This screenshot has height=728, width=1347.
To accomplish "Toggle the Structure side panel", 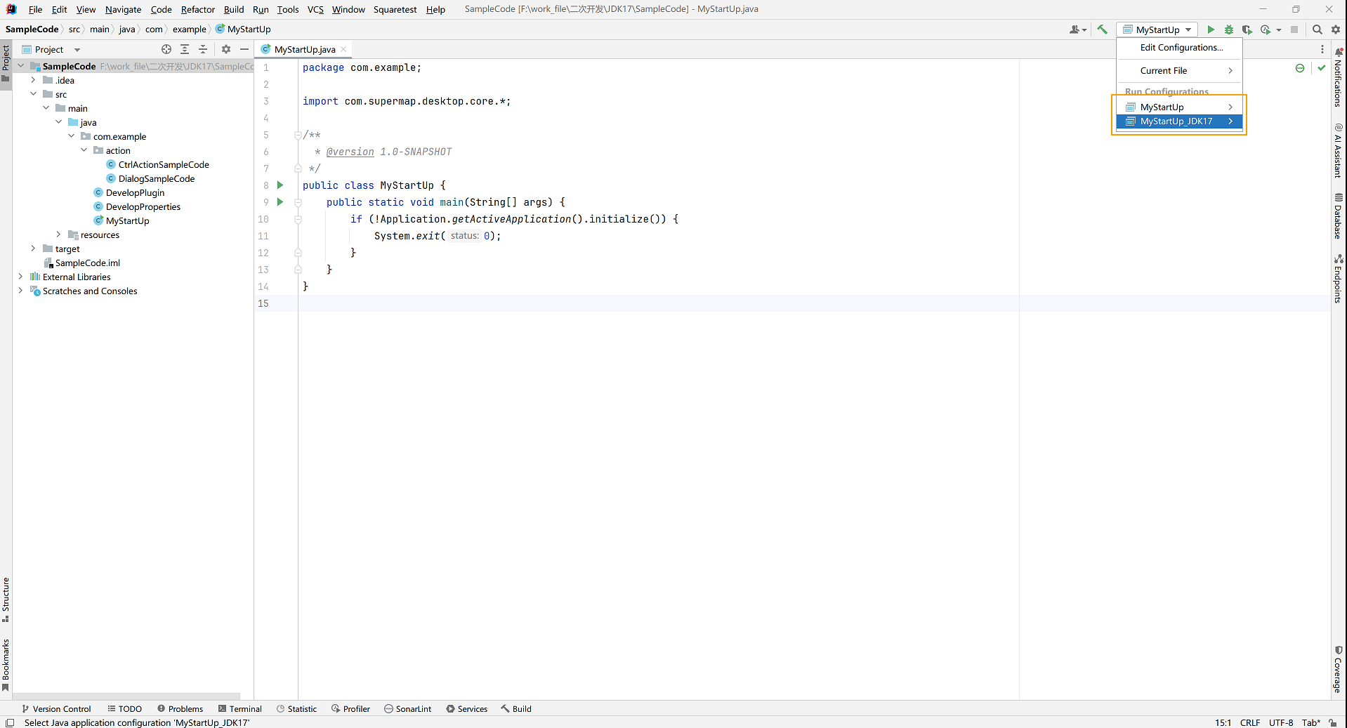I will (6, 599).
